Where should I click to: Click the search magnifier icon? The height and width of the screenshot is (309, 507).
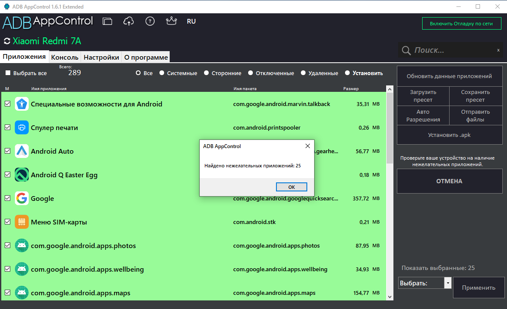pyautogui.click(x=406, y=50)
